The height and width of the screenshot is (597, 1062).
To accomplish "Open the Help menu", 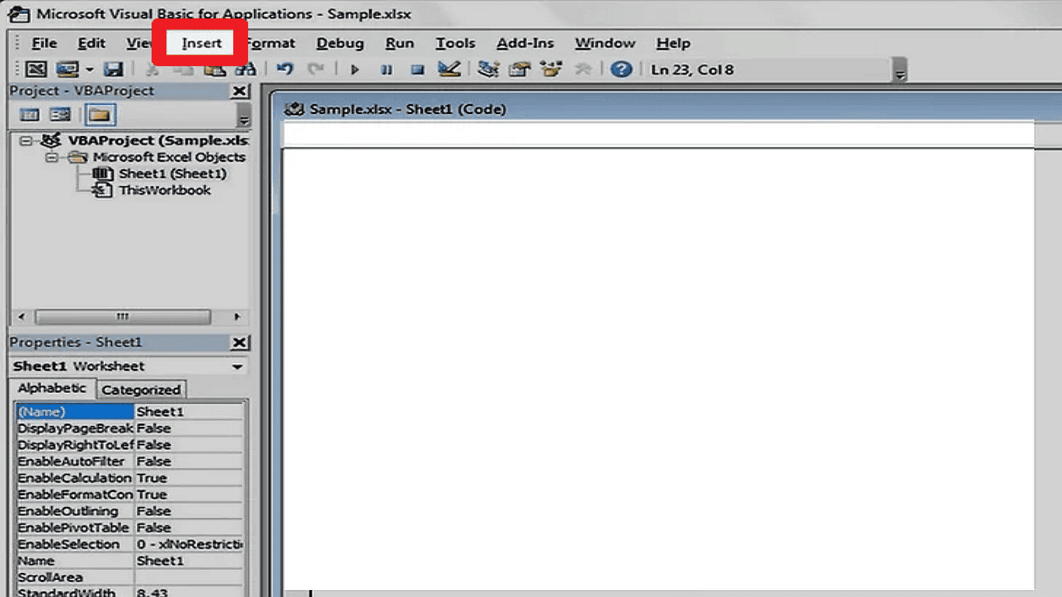I will tap(673, 44).
